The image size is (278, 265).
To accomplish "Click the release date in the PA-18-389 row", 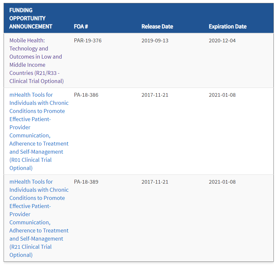I will point(155,182).
